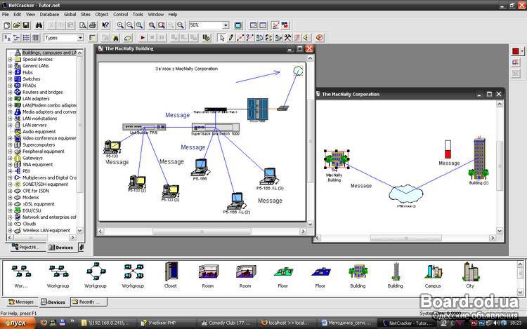
Task: Create a new project with New icon
Action: pos(7,25)
